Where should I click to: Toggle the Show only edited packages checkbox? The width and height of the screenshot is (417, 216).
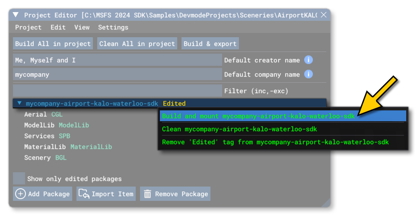point(19,178)
